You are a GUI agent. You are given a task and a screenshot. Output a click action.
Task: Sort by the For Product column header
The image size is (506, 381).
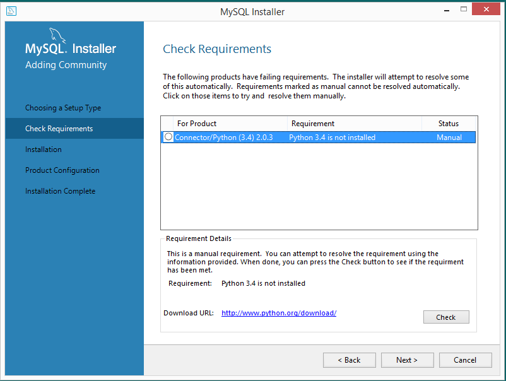(230, 124)
